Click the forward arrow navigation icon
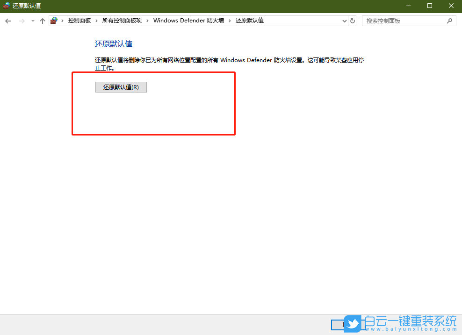 click(21, 21)
